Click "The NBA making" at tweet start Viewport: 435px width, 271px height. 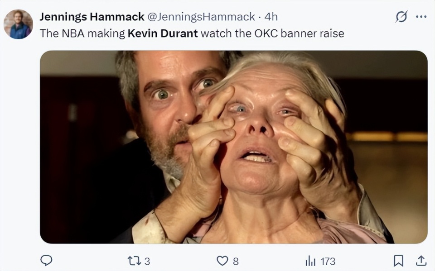(82, 33)
